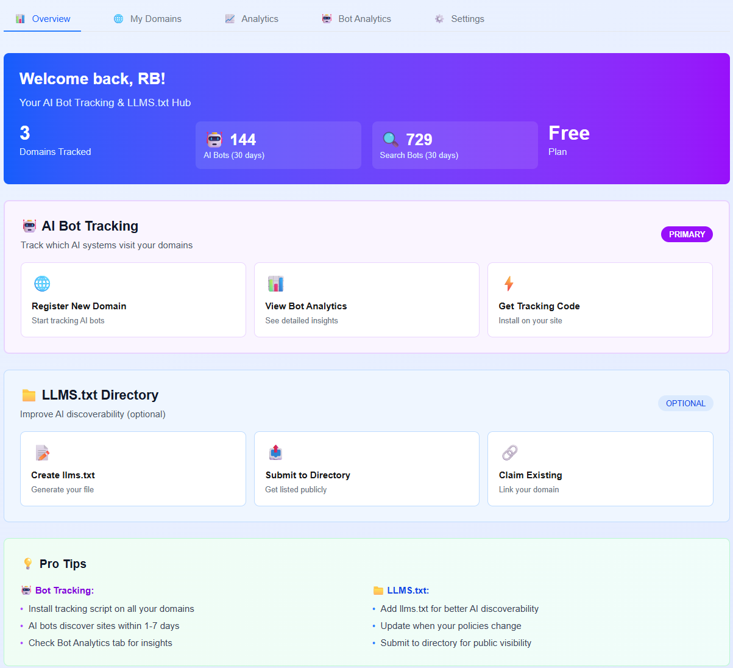Select the Submit to Directory card
The image size is (733, 668).
point(366,469)
